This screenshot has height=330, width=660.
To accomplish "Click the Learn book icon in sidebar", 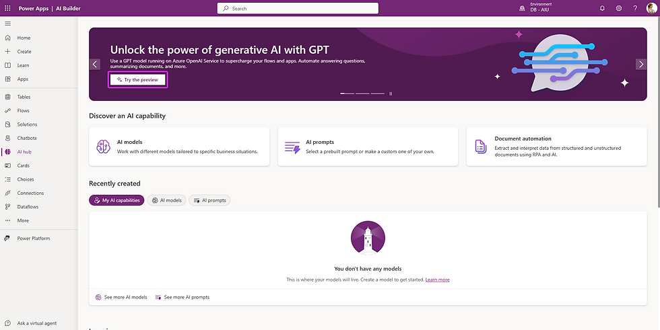I will 7,65.
